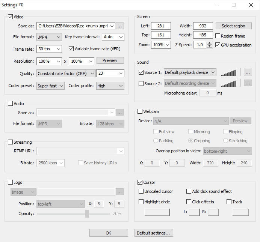Click the Select region button
Image resolution: width=260 pixels, height=242 pixels.
tap(233, 26)
